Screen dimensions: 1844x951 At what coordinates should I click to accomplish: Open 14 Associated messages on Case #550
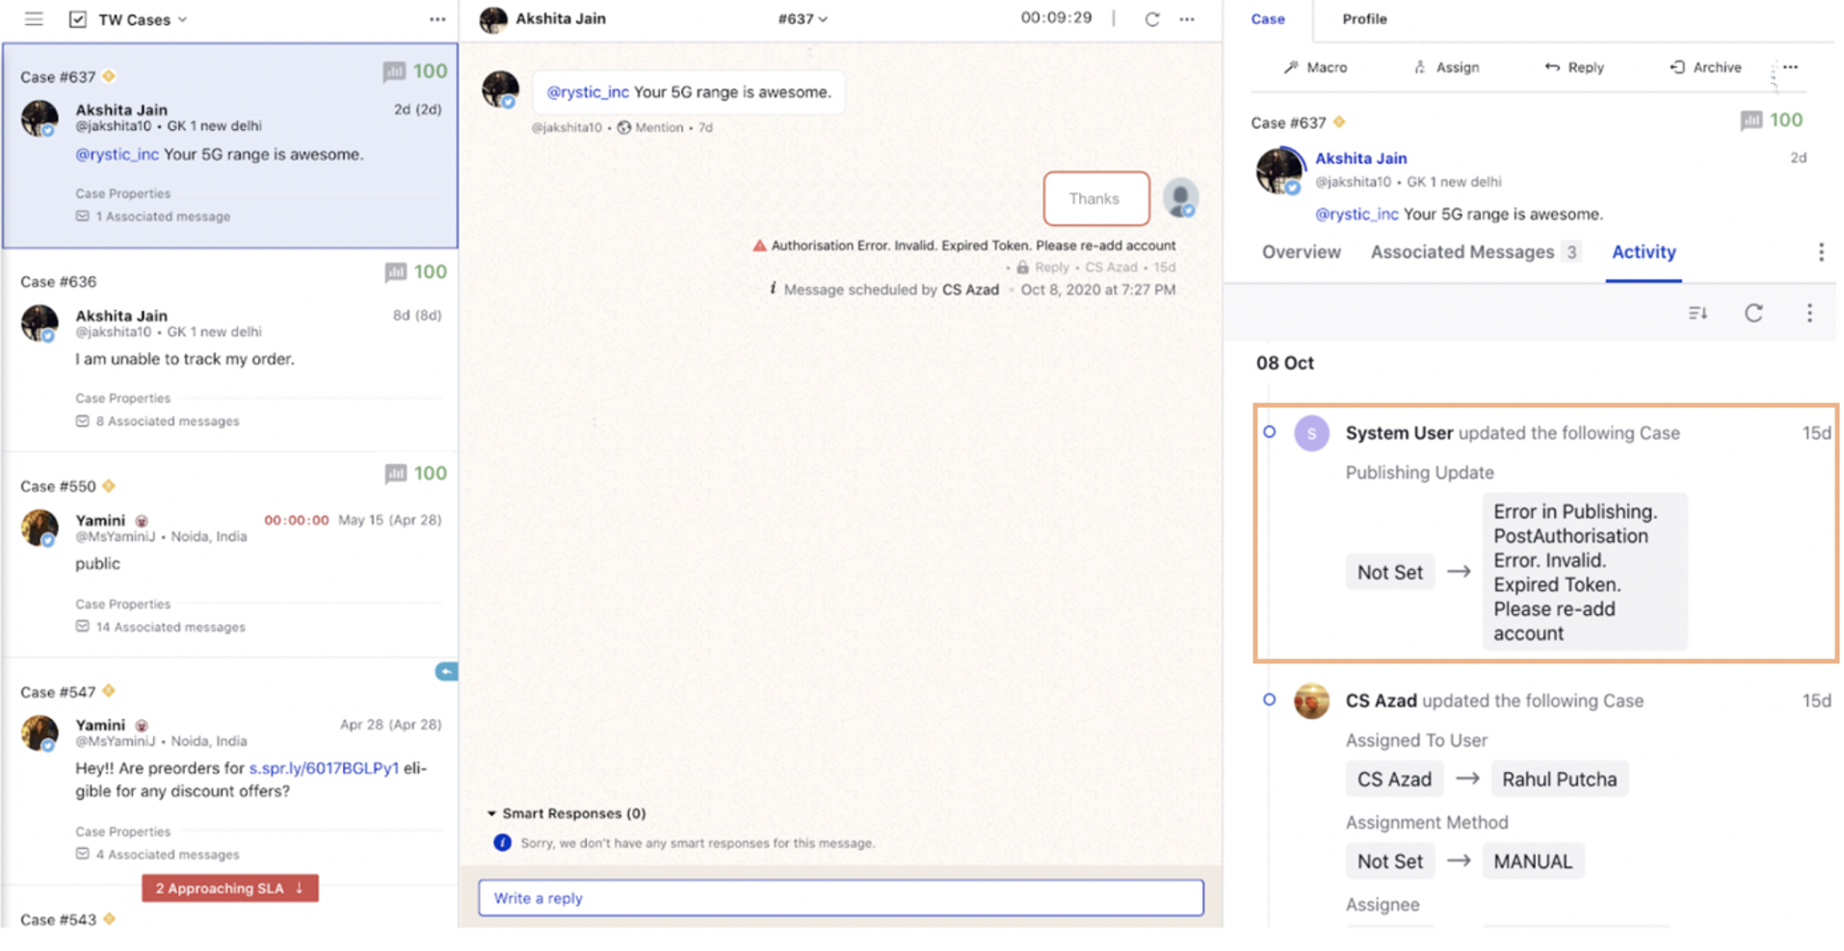tap(160, 628)
